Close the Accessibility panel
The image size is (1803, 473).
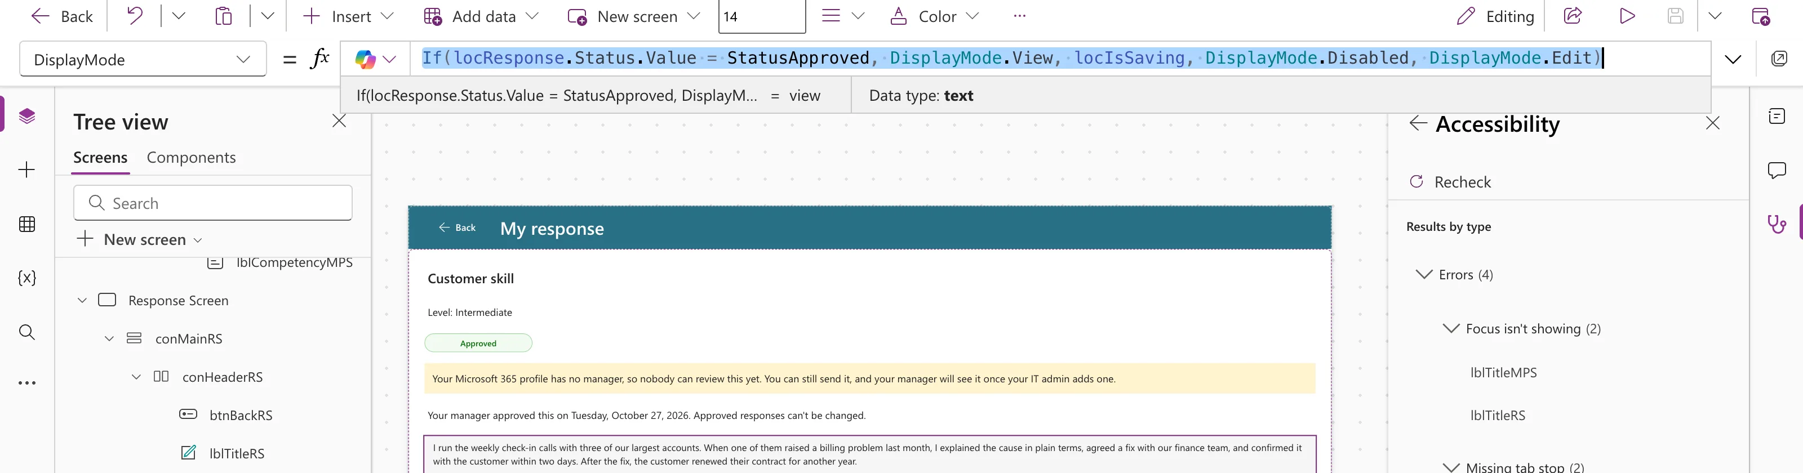click(1712, 123)
